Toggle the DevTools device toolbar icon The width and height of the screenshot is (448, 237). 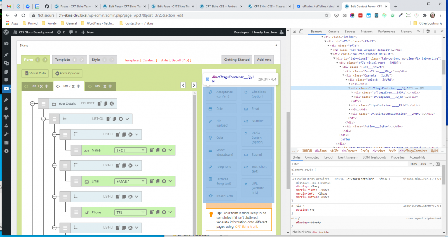pos(302,32)
